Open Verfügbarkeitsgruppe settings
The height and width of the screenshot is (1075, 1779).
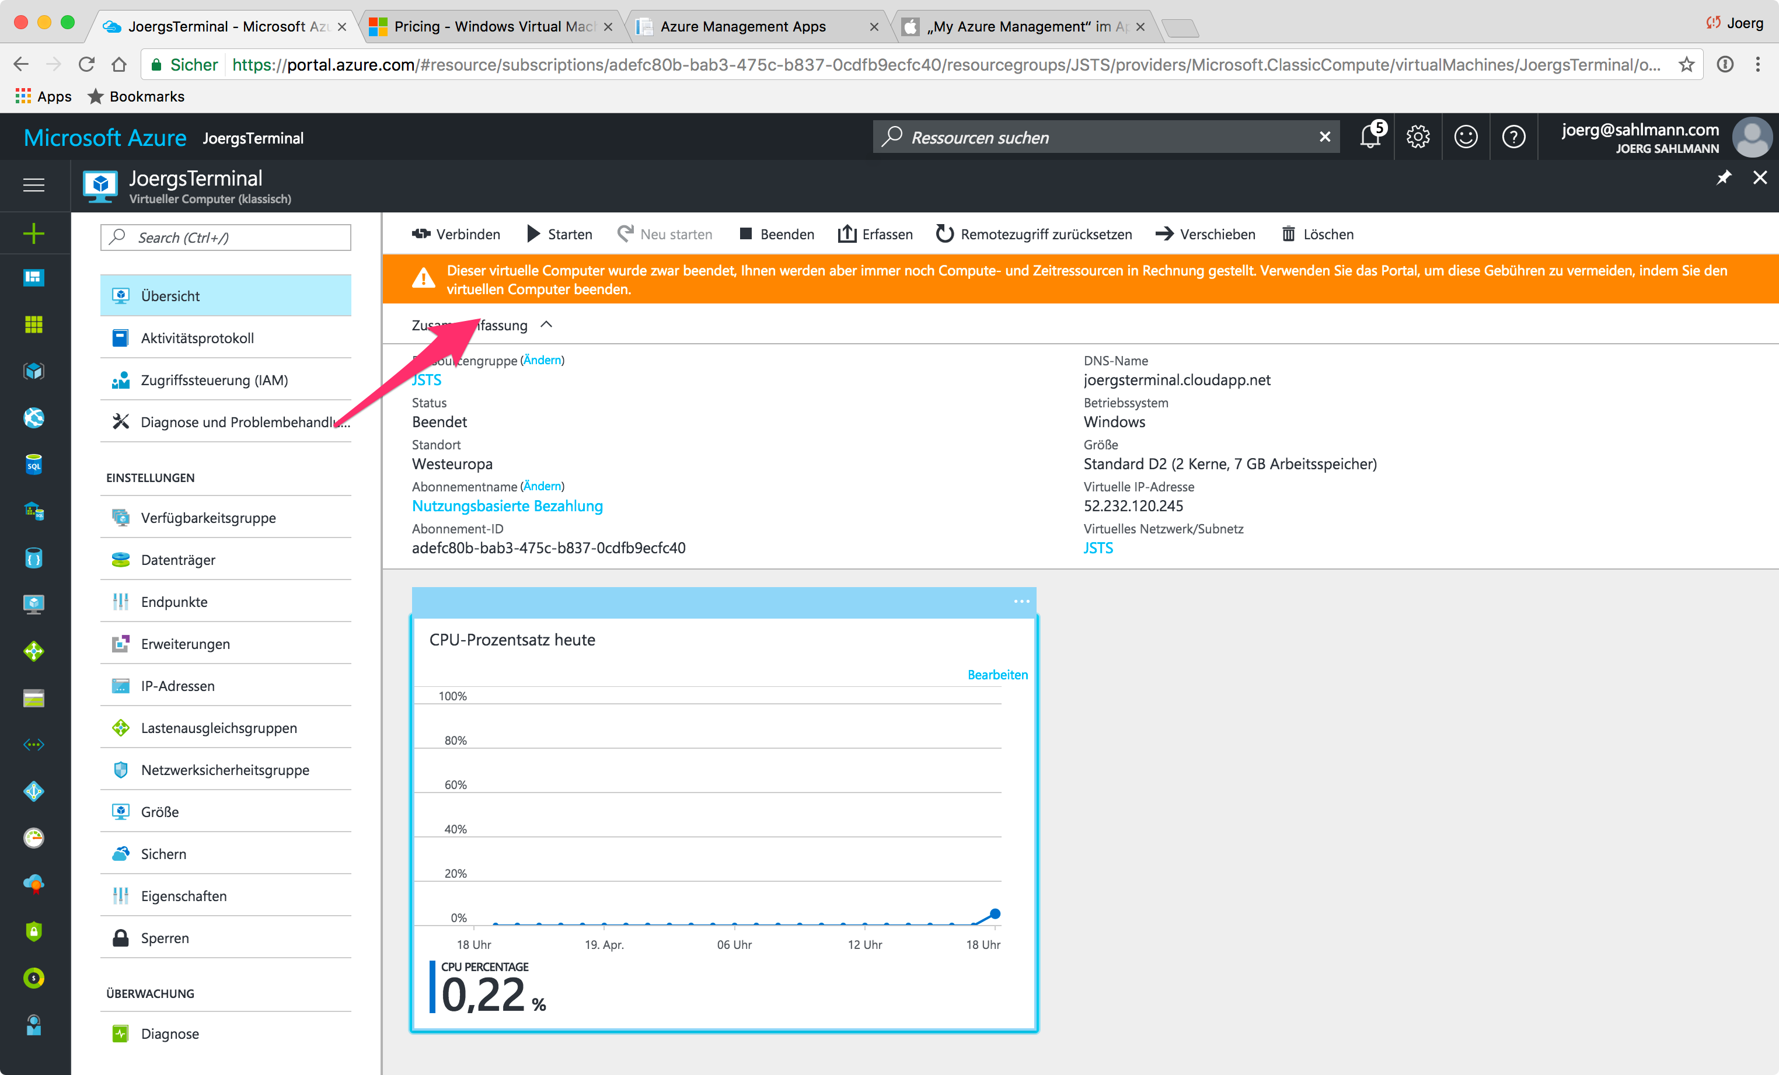coord(225,518)
